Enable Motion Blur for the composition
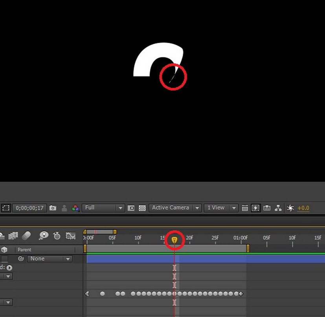This screenshot has height=317, width=325. [x=26, y=236]
